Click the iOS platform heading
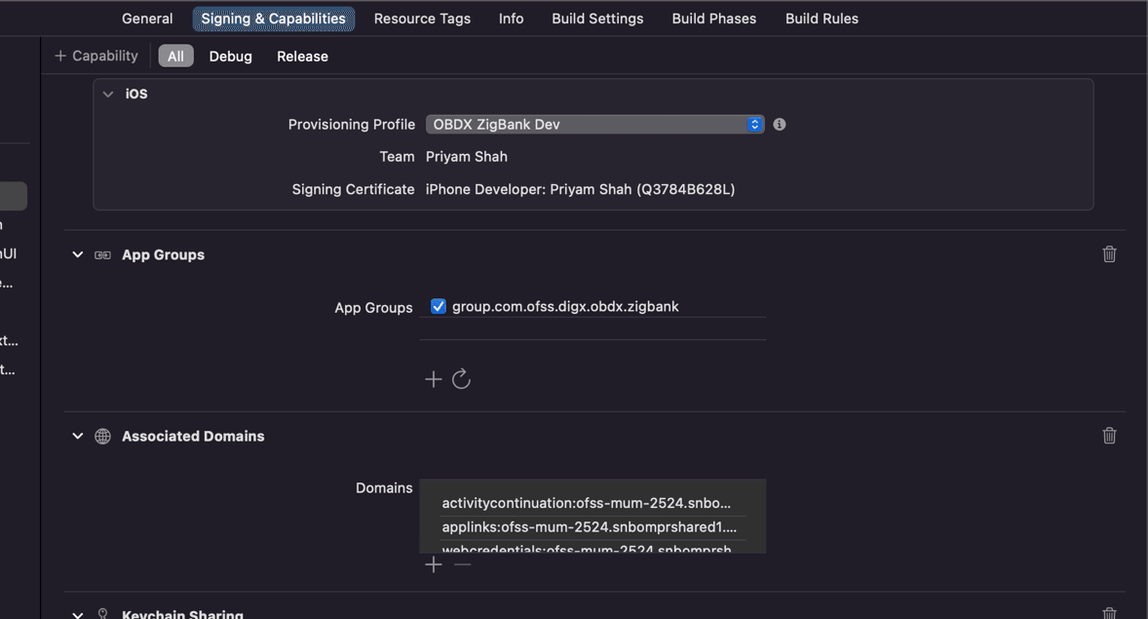 click(136, 94)
